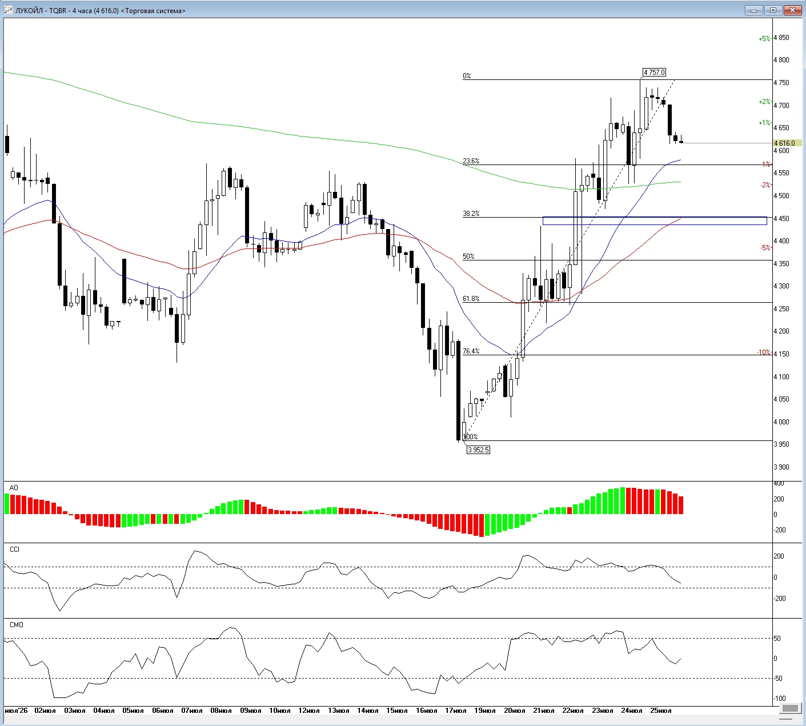Click the 76.4% Fibonacci level label

tap(471, 351)
